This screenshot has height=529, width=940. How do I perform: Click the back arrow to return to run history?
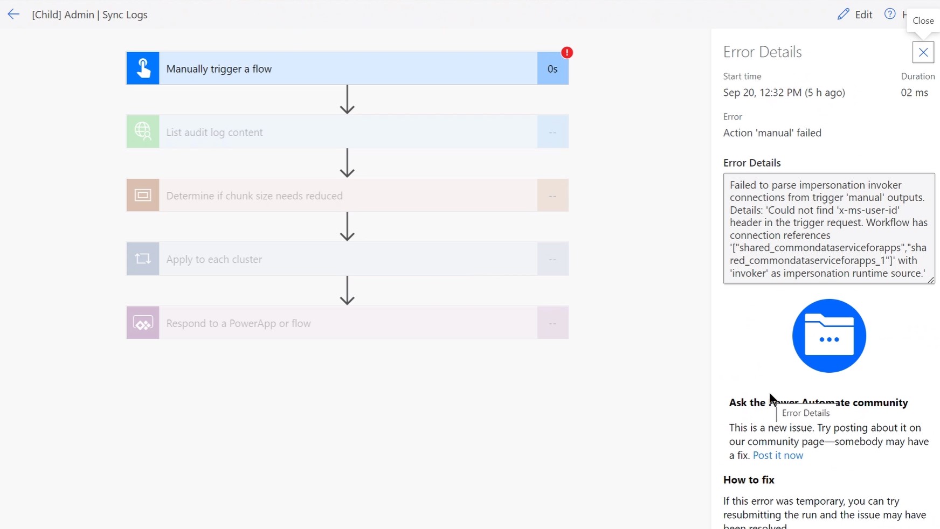13,15
